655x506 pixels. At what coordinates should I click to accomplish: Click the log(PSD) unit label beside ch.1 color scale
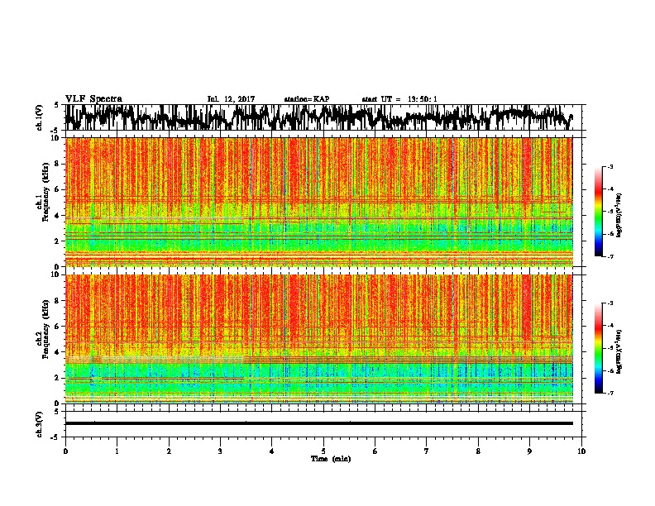click(x=619, y=216)
